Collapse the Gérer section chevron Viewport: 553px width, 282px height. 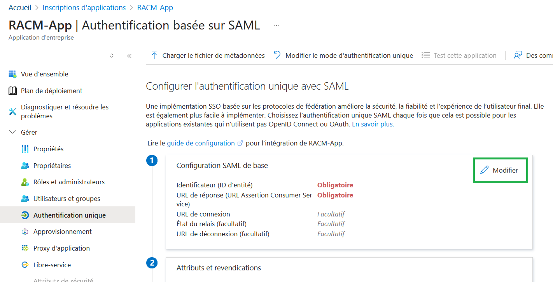tap(12, 132)
